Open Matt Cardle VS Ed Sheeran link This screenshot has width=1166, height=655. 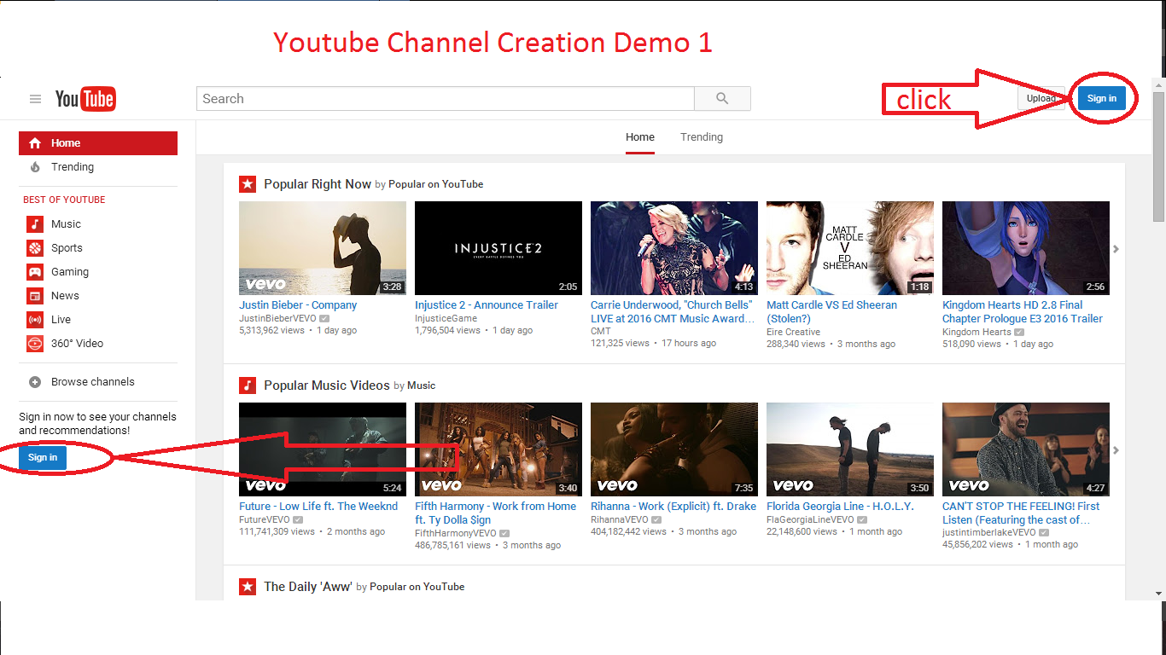pos(831,312)
